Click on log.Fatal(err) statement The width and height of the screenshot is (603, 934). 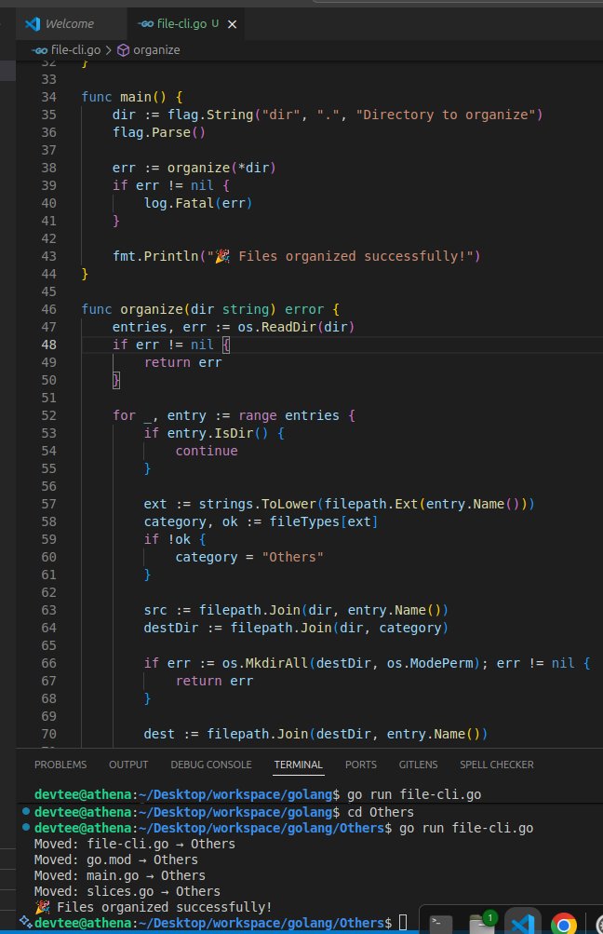198,203
